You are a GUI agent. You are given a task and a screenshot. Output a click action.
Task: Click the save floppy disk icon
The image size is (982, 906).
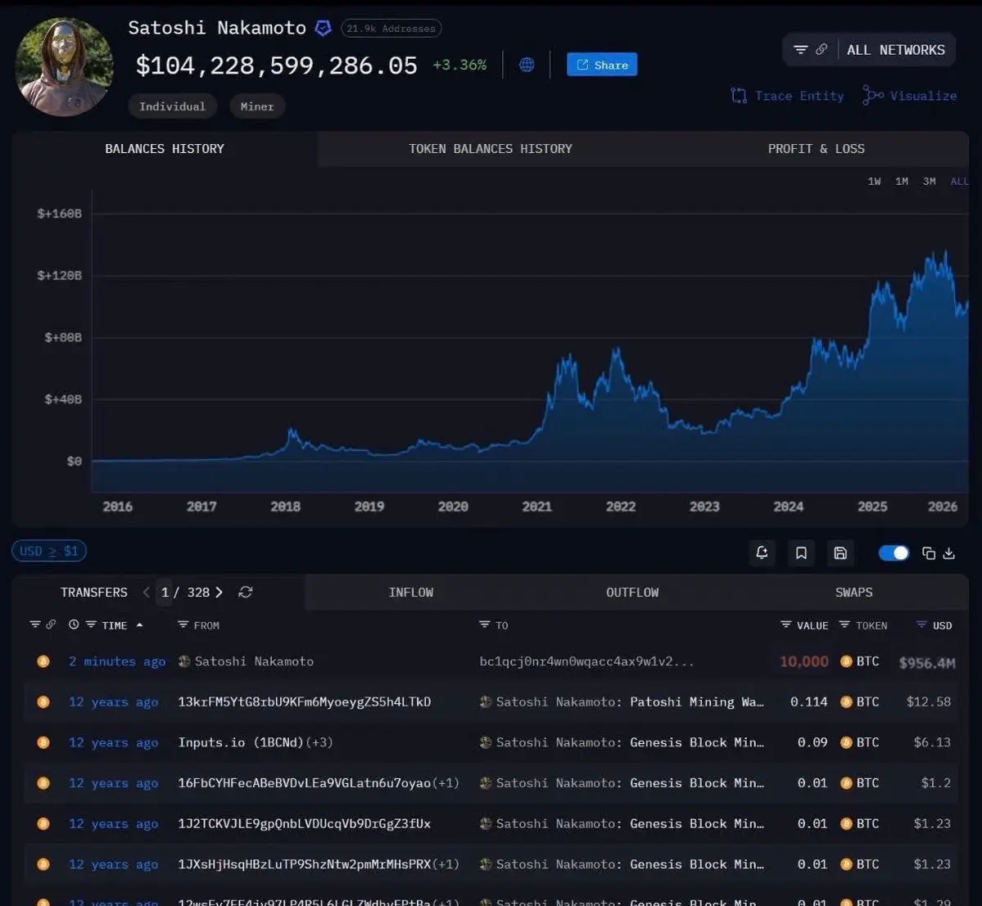coord(840,553)
